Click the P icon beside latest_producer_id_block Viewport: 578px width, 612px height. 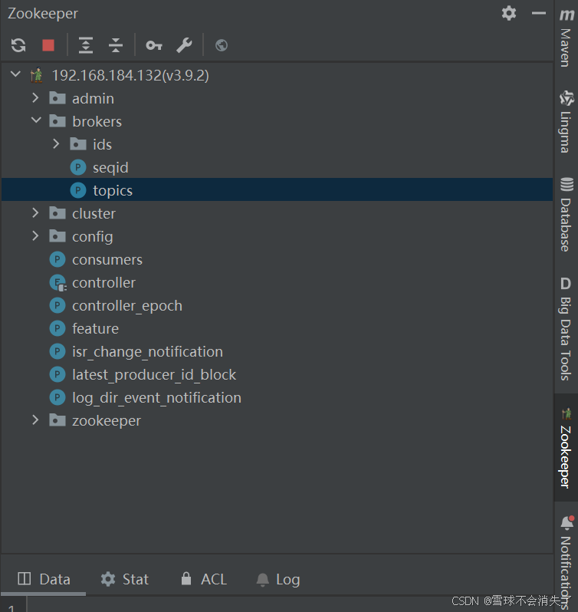click(57, 375)
